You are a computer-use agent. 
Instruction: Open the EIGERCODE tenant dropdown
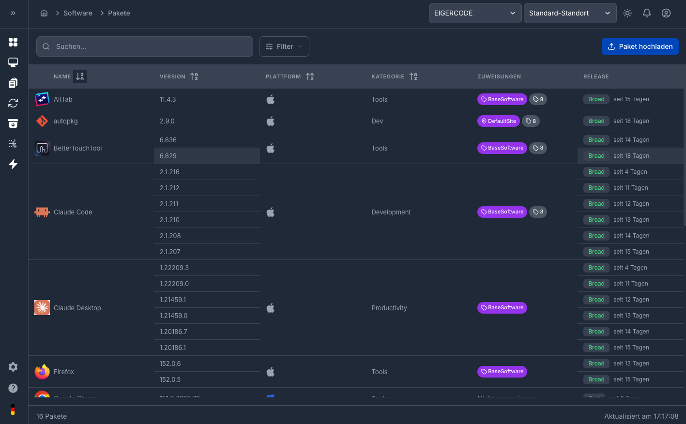pos(475,13)
